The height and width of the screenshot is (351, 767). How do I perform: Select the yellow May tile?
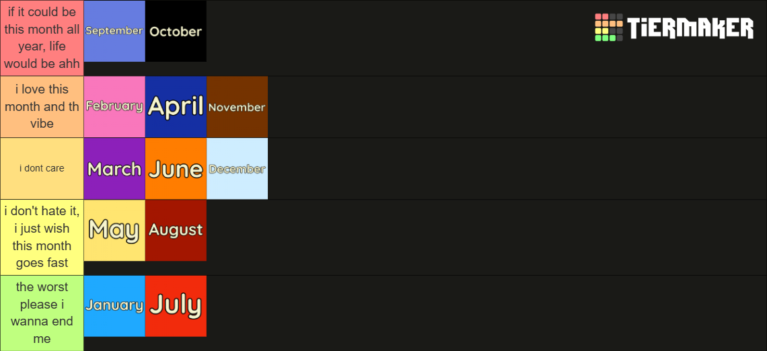click(114, 230)
